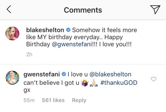
Task: Go back using the left arrow
Action: point(9,10)
